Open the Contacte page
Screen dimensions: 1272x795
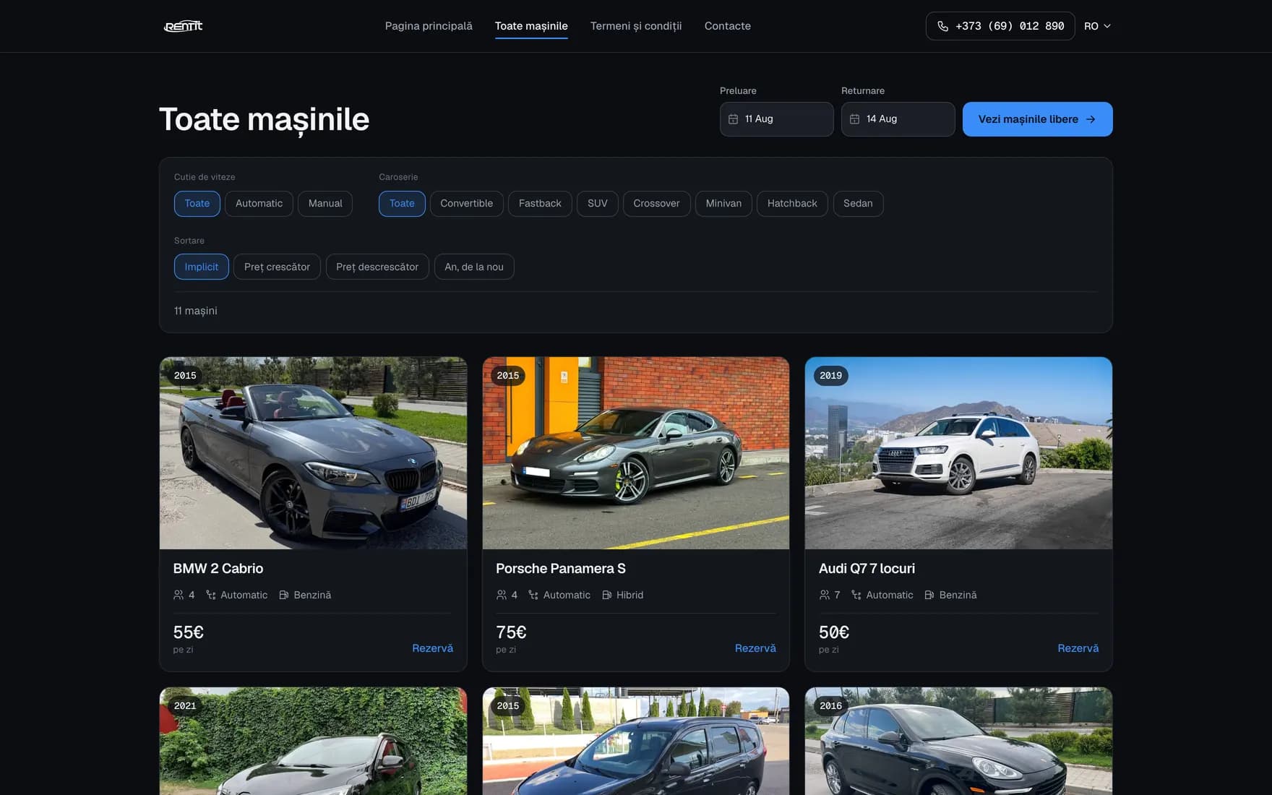tap(728, 26)
